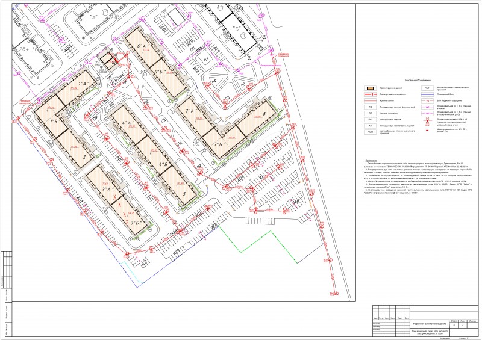
Task: Click the red W1 overhead line legend symbol
Action: pyautogui.click(x=427, y=100)
